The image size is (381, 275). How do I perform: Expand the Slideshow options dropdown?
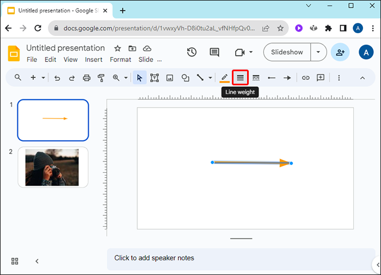[x=318, y=52]
